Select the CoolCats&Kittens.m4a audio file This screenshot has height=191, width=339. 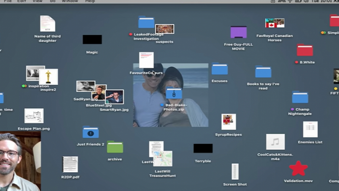click(x=275, y=142)
